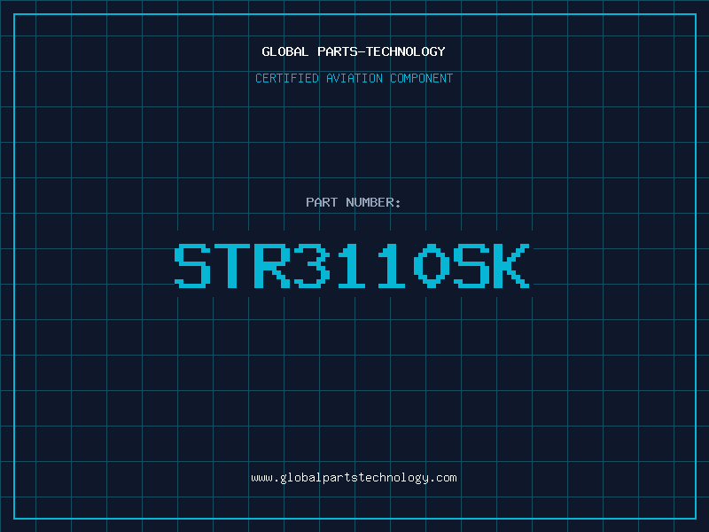The width and height of the screenshot is (709, 532).
Task: Click the GLOBAL PARTS-TECHNOLOGY heading
Action: pos(354,51)
